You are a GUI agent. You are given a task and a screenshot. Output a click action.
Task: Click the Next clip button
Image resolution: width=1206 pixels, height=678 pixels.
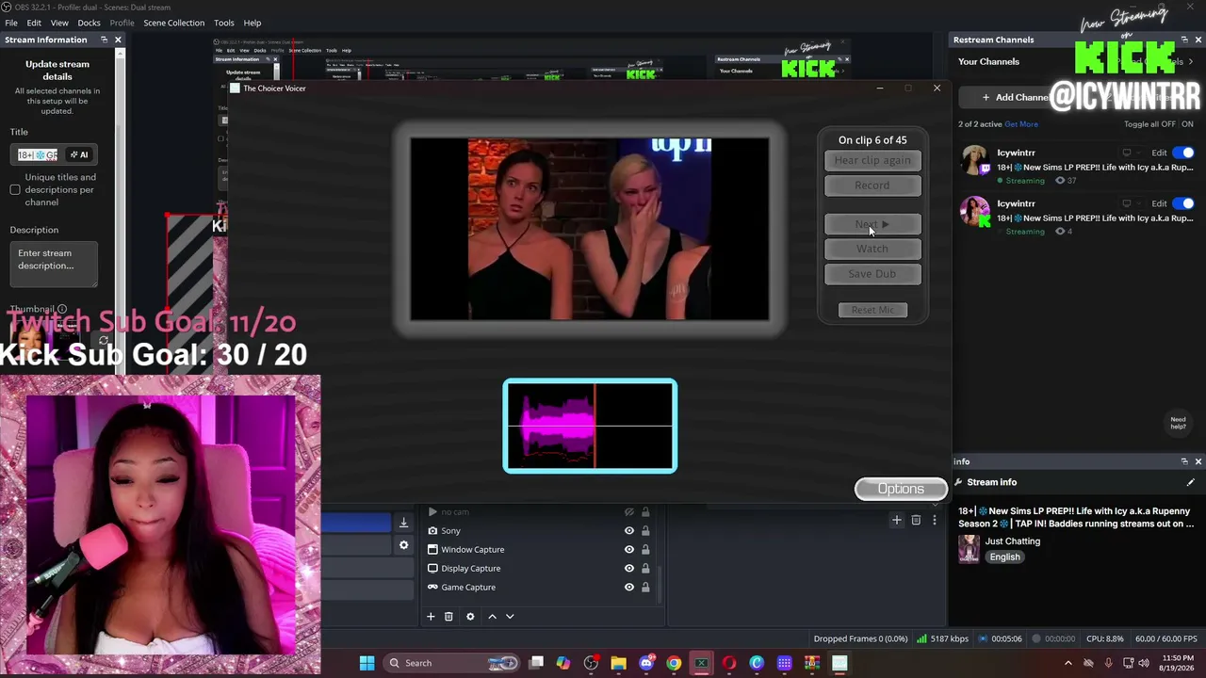pyautogui.click(x=872, y=224)
